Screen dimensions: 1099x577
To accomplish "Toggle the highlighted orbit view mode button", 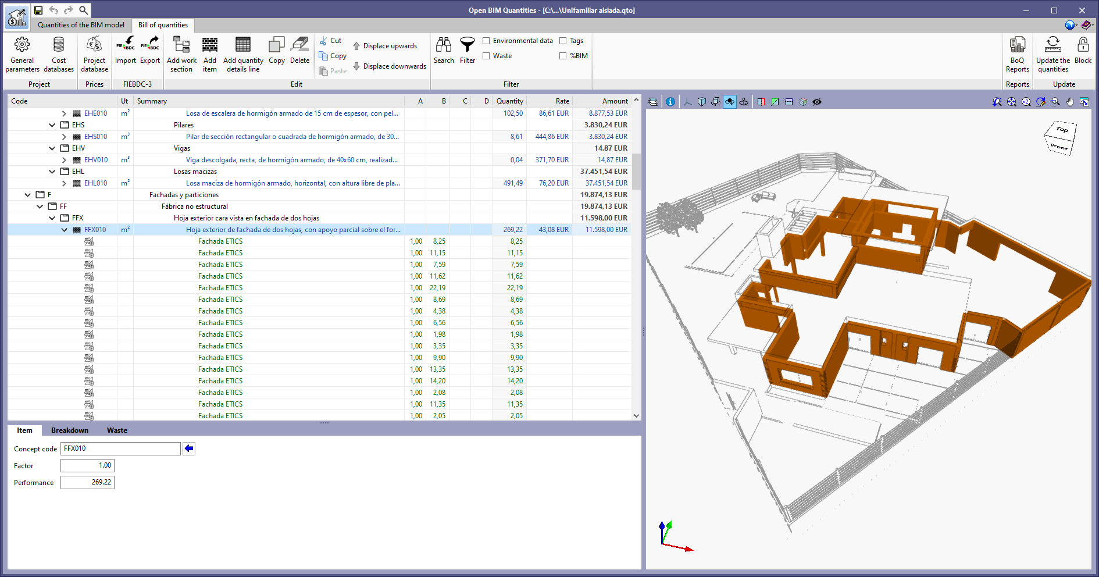I will (x=730, y=102).
